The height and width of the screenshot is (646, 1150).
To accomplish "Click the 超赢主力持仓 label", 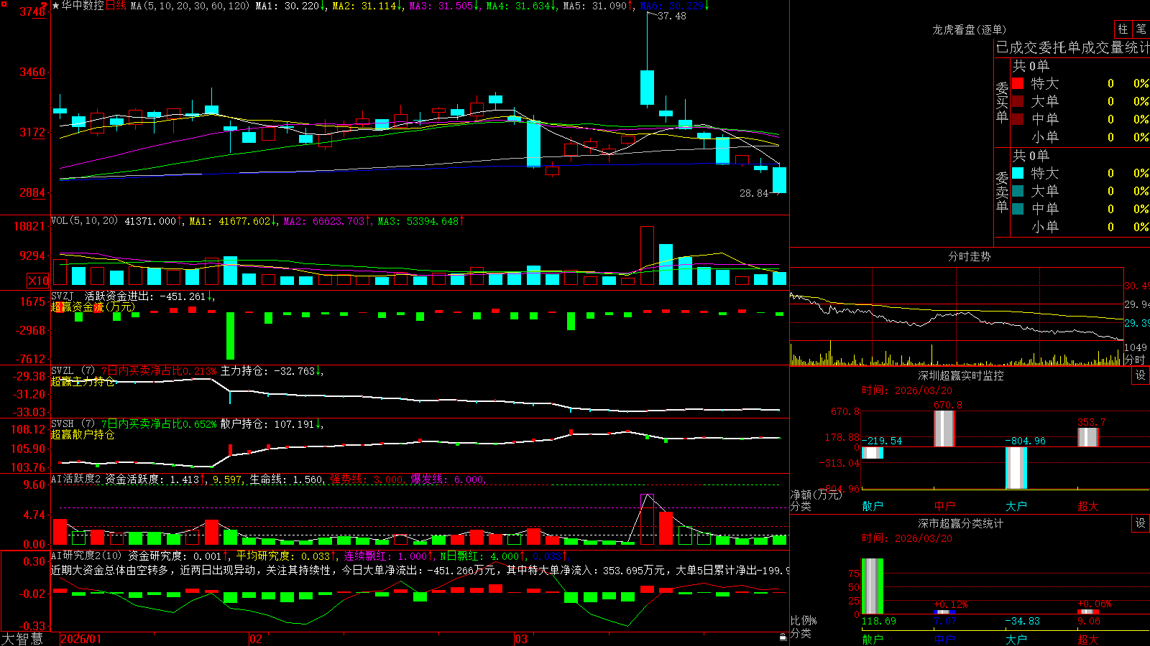I will 83,382.
